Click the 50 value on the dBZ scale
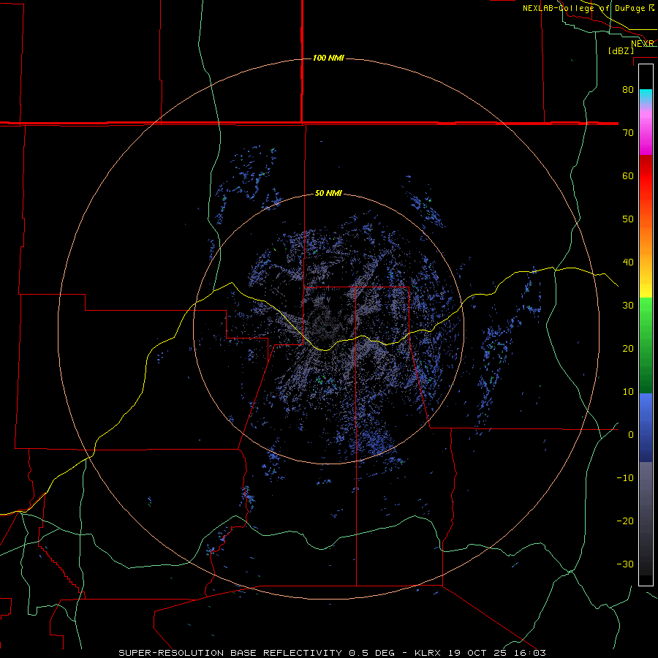The height and width of the screenshot is (658, 658). 628,219
